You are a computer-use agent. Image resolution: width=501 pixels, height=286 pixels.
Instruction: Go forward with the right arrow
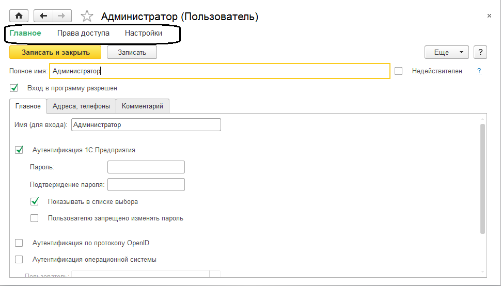click(61, 16)
